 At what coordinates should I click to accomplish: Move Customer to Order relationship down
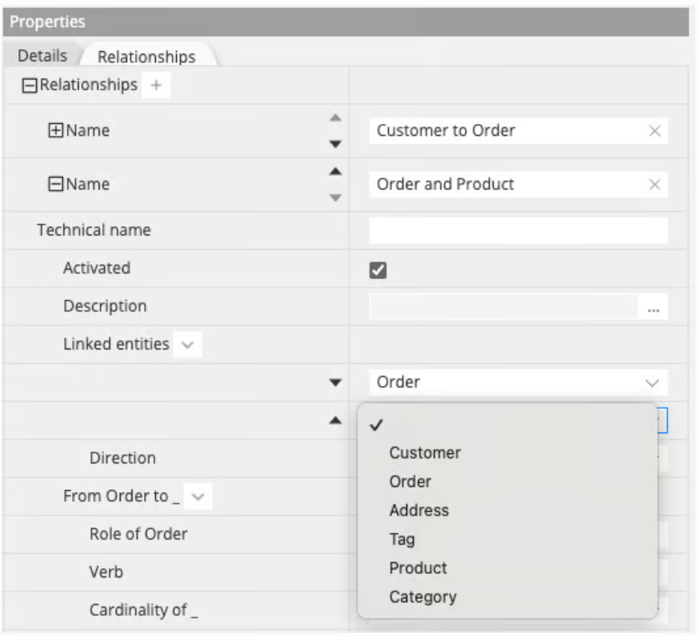point(335,144)
